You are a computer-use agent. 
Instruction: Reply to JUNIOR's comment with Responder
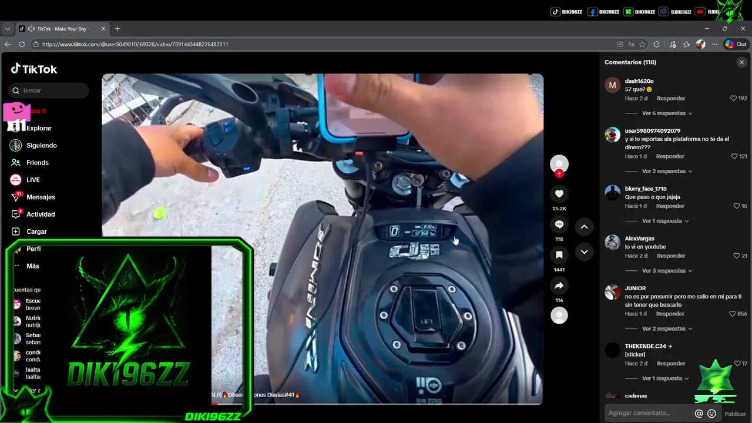coord(670,314)
